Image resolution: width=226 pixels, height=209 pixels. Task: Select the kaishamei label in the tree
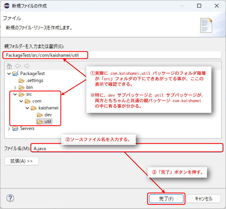[x=48, y=108]
